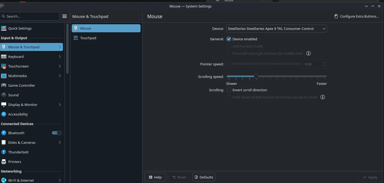Click the pointer speed value field
This screenshot has height=183, width=384.
tap(312, 64)
